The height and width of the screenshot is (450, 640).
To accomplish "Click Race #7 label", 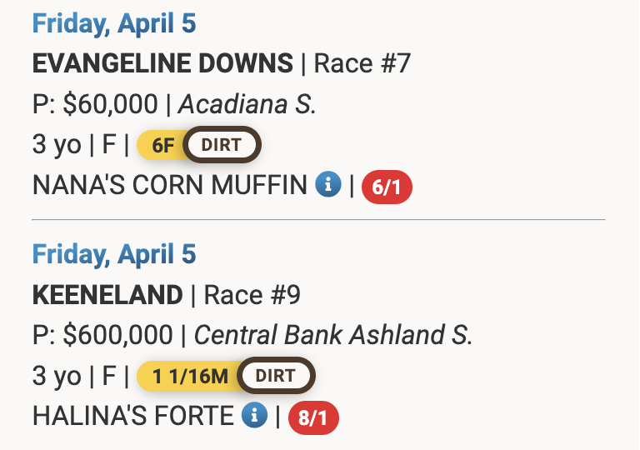I will point(363,63).
